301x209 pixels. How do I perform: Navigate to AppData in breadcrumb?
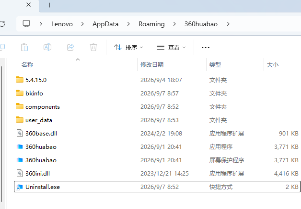(105, 24)
